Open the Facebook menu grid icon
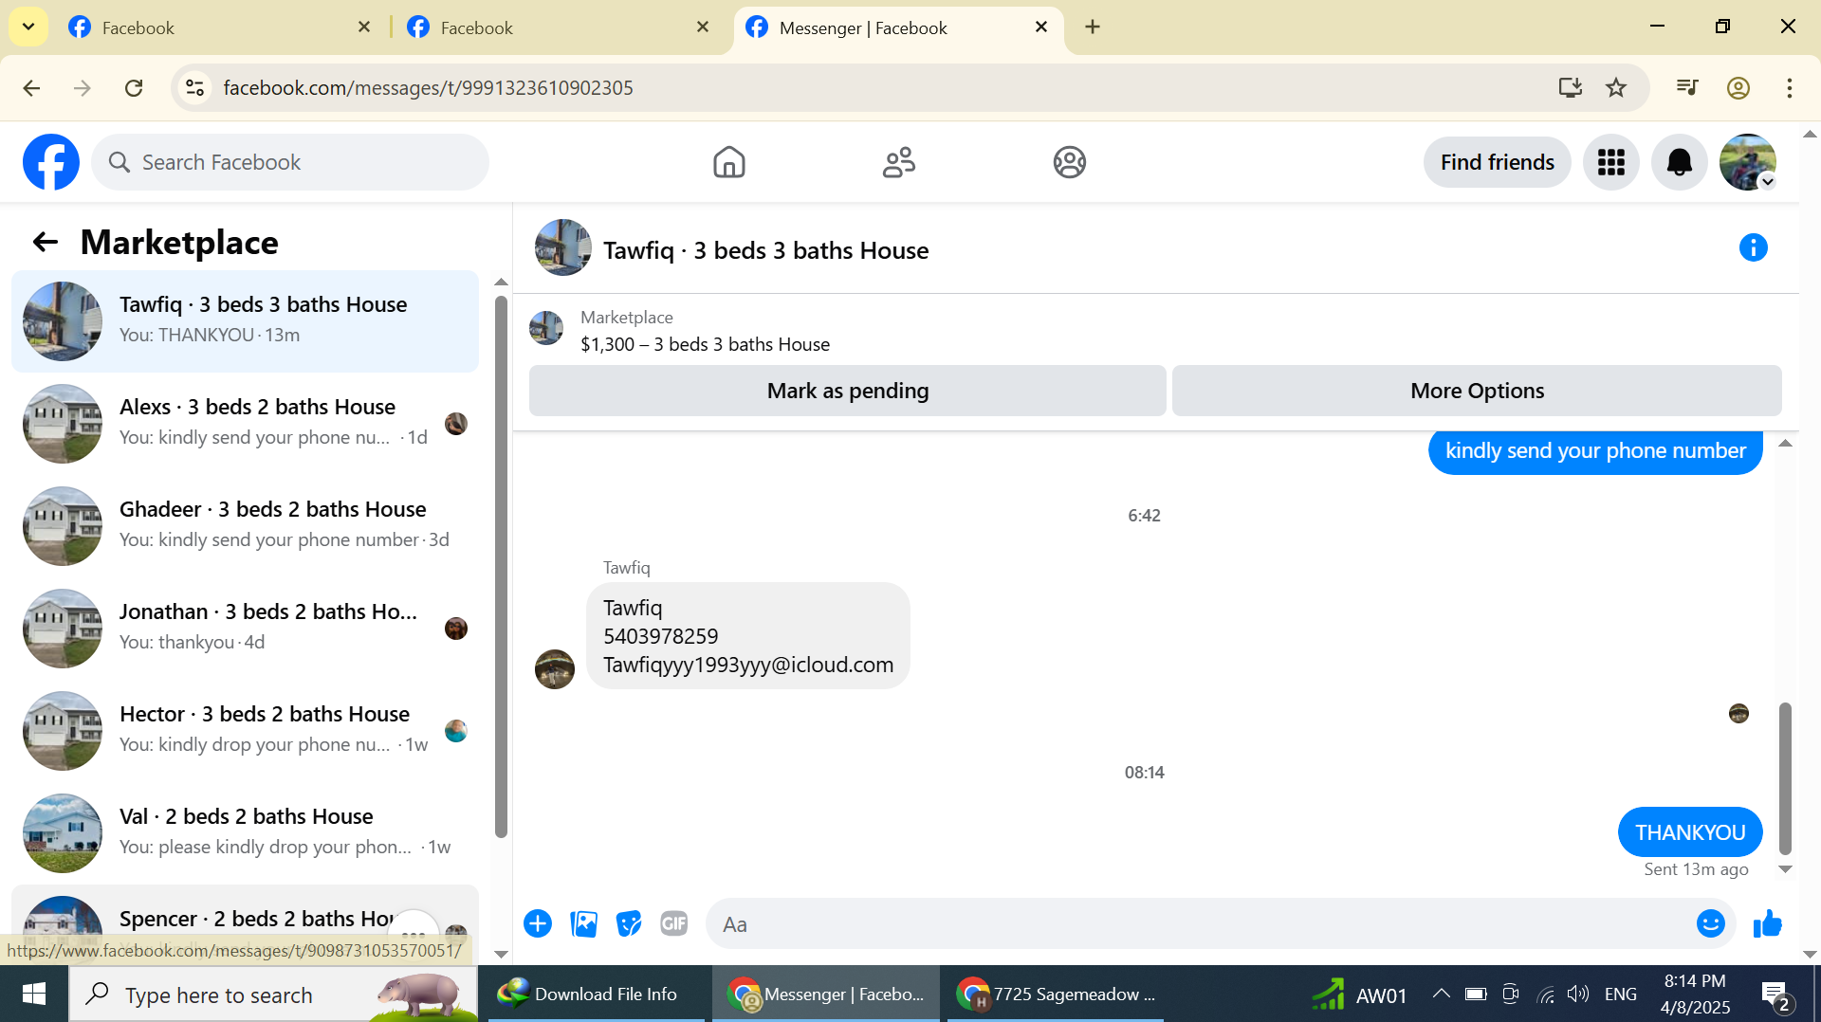1821x1022 pixels. coord(1610,162)
